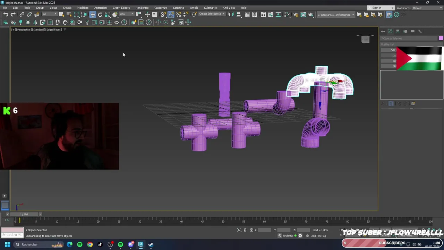Screen dimensions: 444x250
Task: Toggle Isolate Selection in status bar
Action: pyautogui.click(x=239, y=230)
